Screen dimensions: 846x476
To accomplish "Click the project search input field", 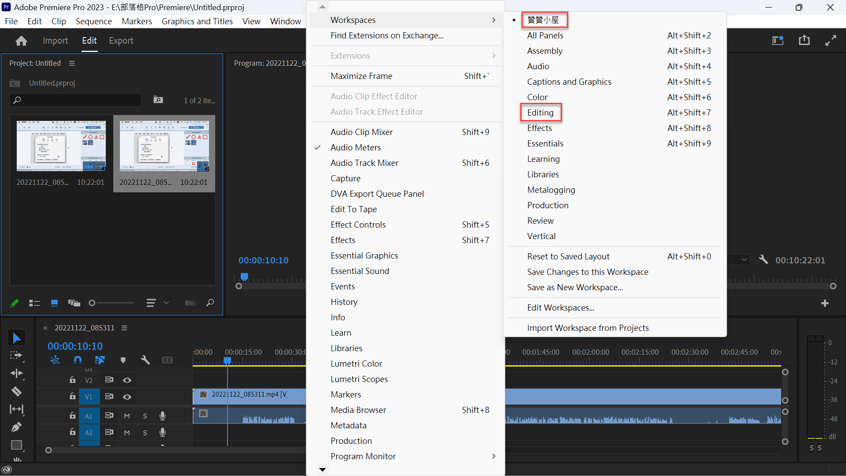I will (75, 100).
